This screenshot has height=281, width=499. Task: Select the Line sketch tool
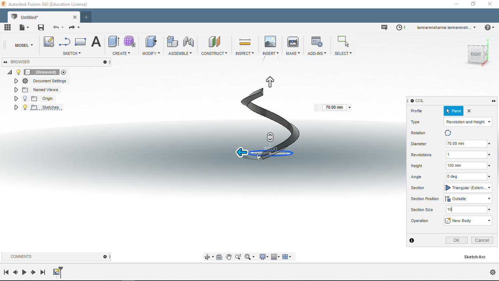(65, 42)
